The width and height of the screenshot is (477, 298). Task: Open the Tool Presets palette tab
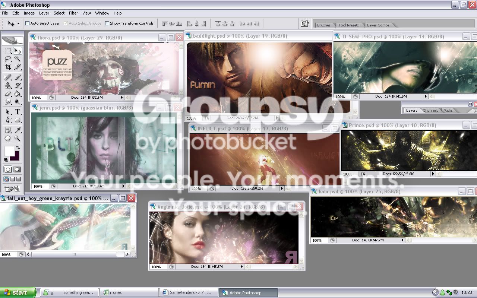pyautogui.click(x=348, y=25)
